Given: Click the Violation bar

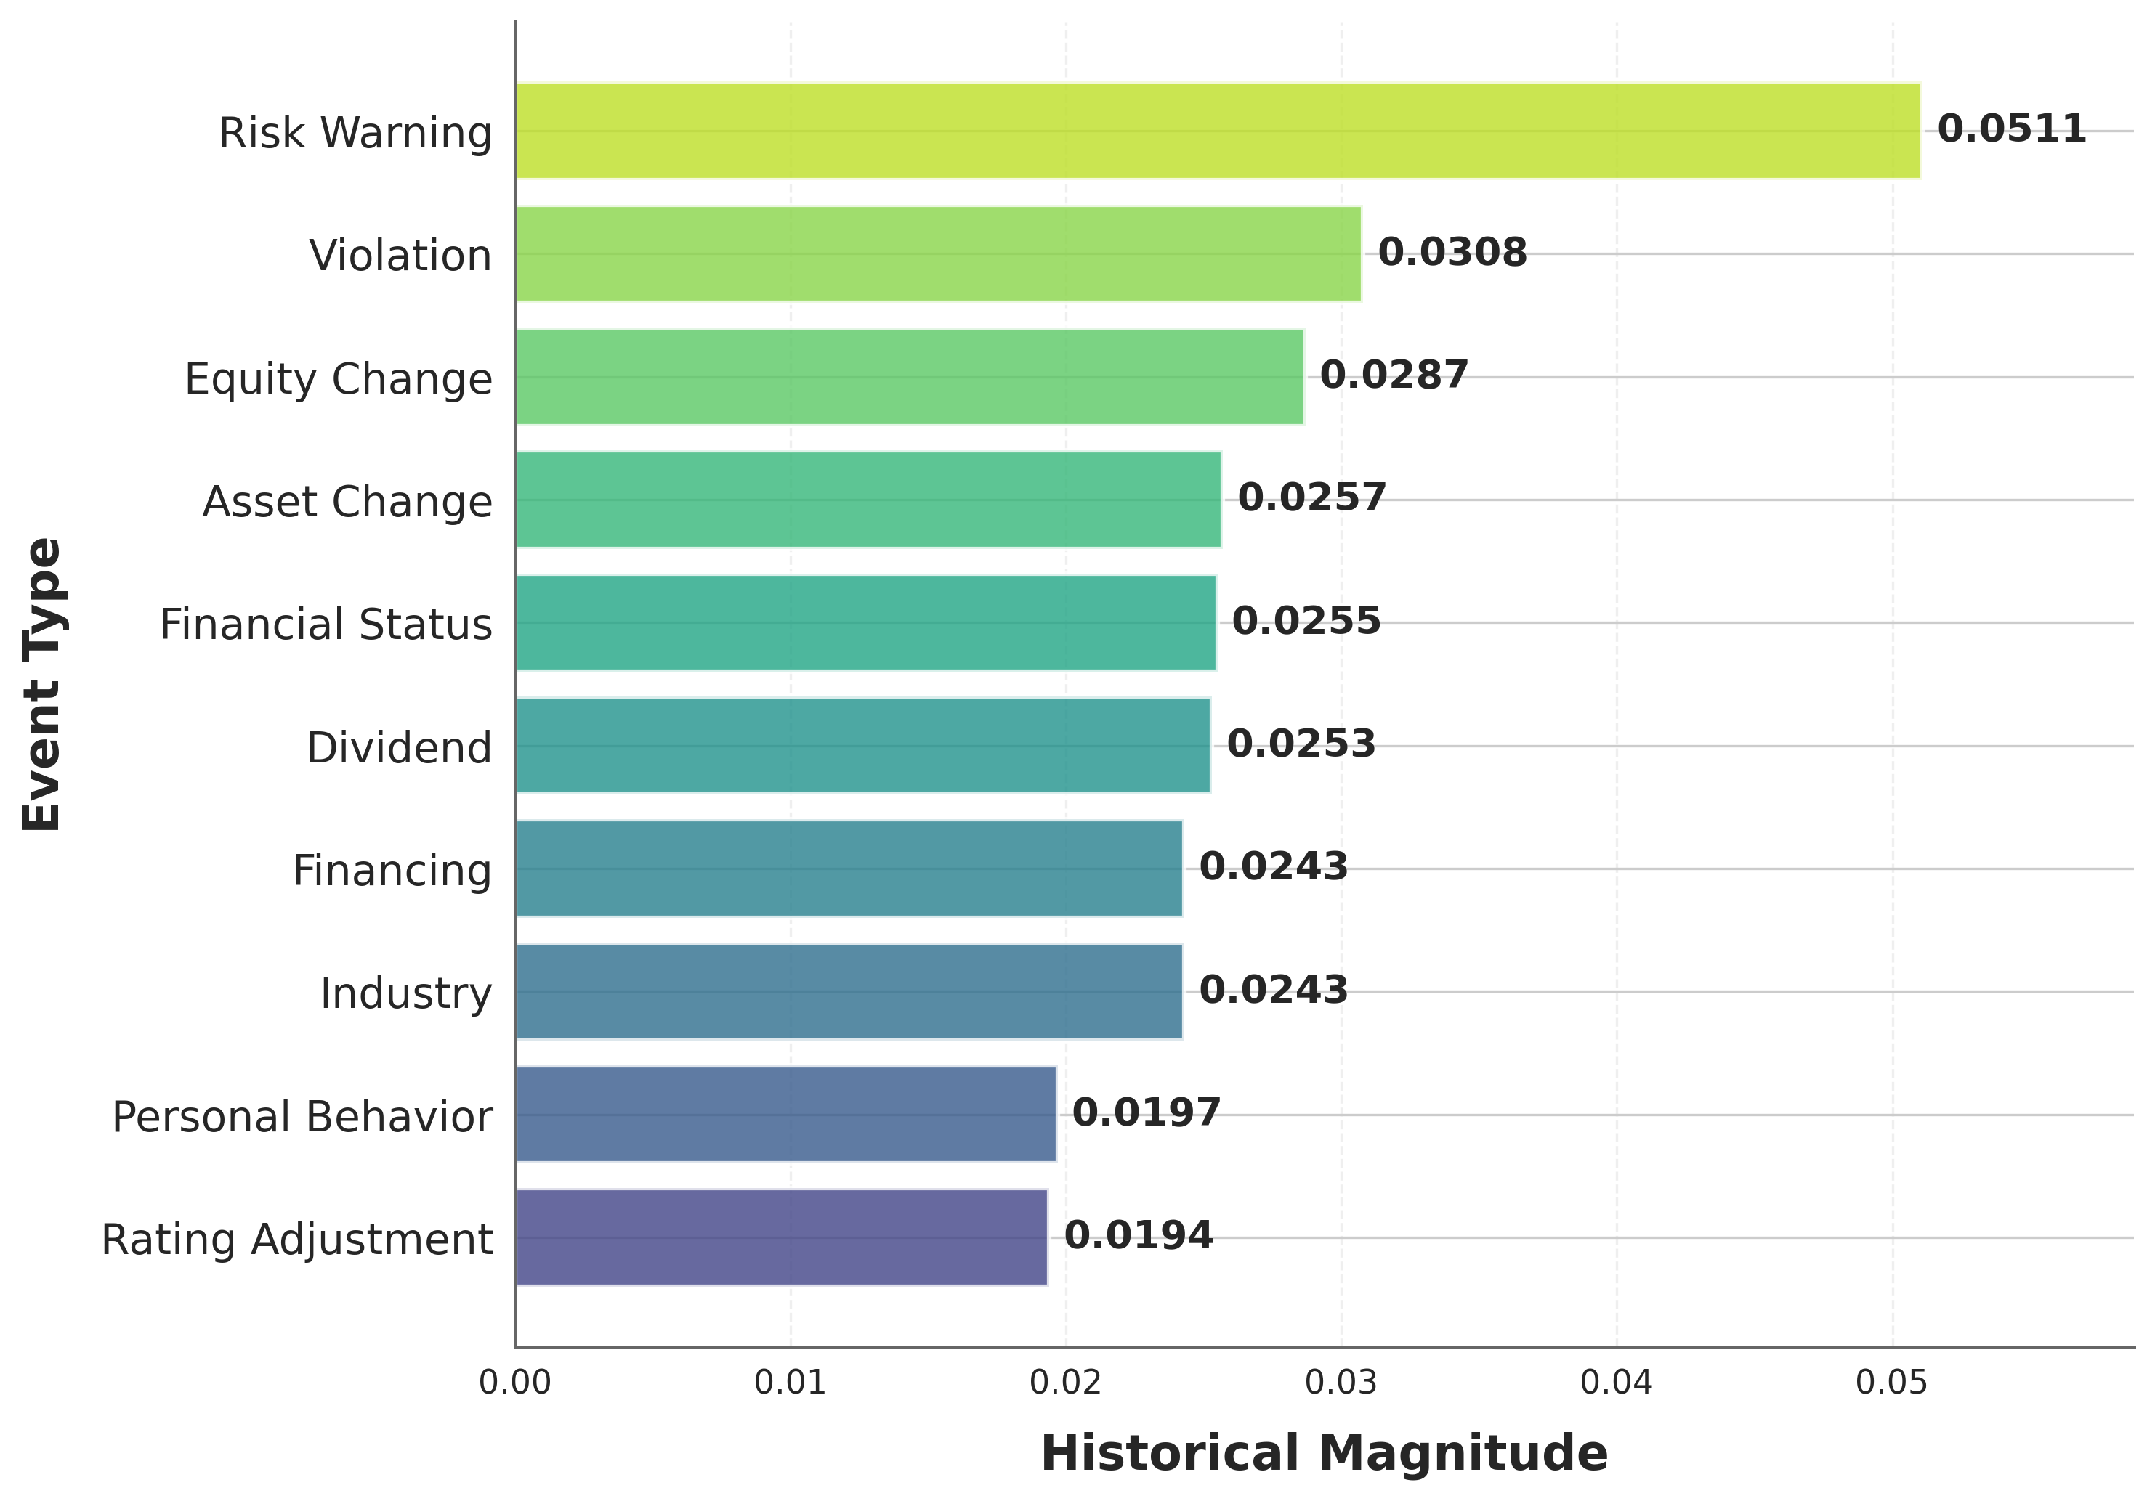Looking at the screenshot, I should pyautogui.click(x=939, y=253).
